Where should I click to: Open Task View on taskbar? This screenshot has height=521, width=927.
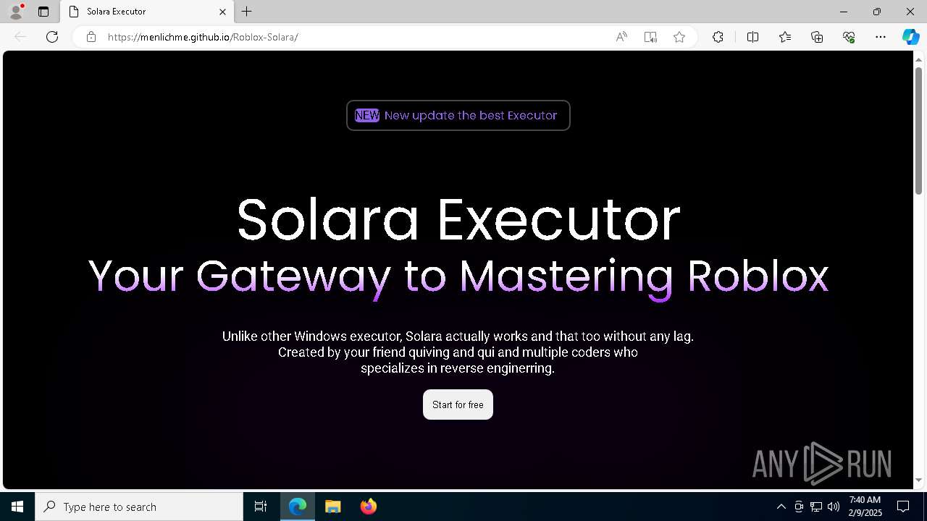[x=261, y=507]
